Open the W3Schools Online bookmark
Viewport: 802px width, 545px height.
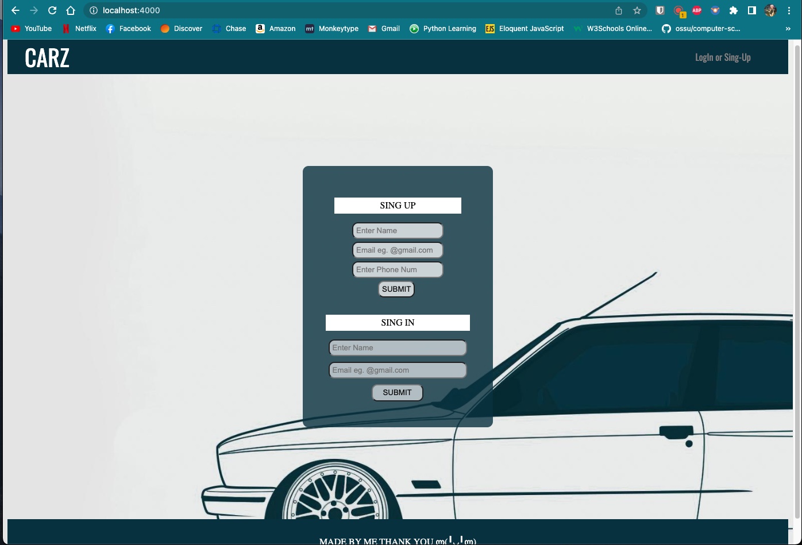tap(612, 28)
